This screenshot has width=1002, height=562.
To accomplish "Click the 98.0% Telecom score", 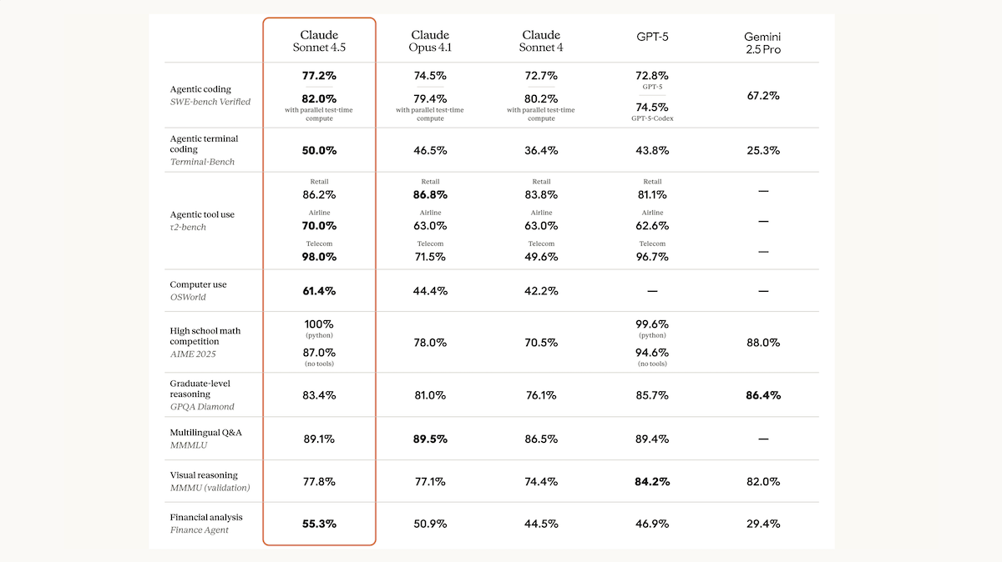I will click(x=319, y=257).
